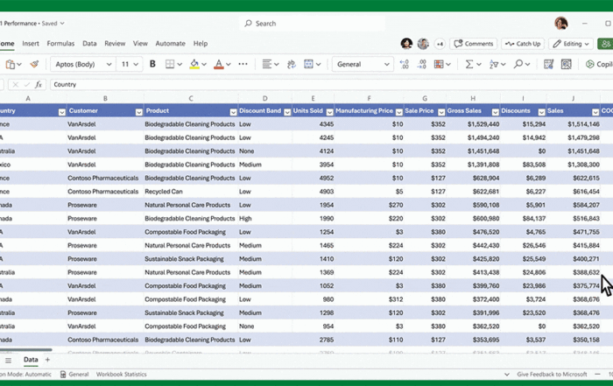Select cell with value $1,529,440
Viewport: 613px width, 386px height.
pyautogui.click(x=473, y=124)
